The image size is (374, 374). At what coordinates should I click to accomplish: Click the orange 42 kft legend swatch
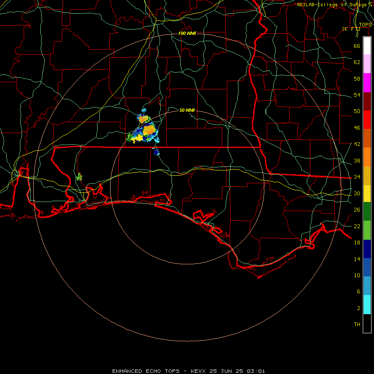pyautogui.click(x=367, y=157)
